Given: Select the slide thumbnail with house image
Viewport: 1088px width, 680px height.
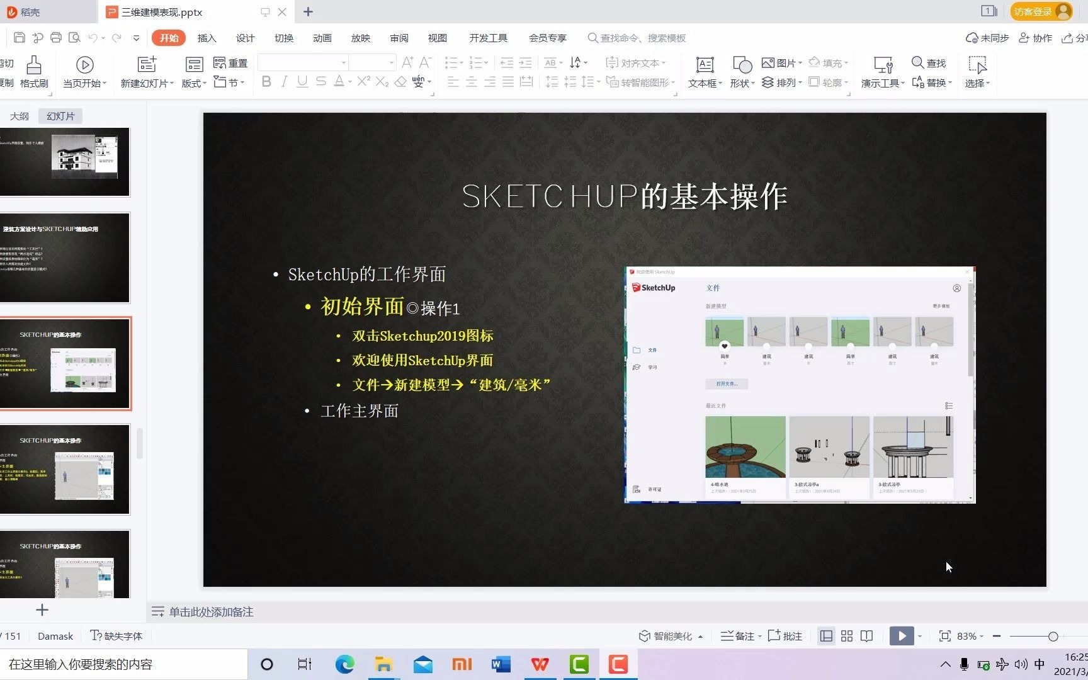Looking at the screenshot, I should click(64, 162).
